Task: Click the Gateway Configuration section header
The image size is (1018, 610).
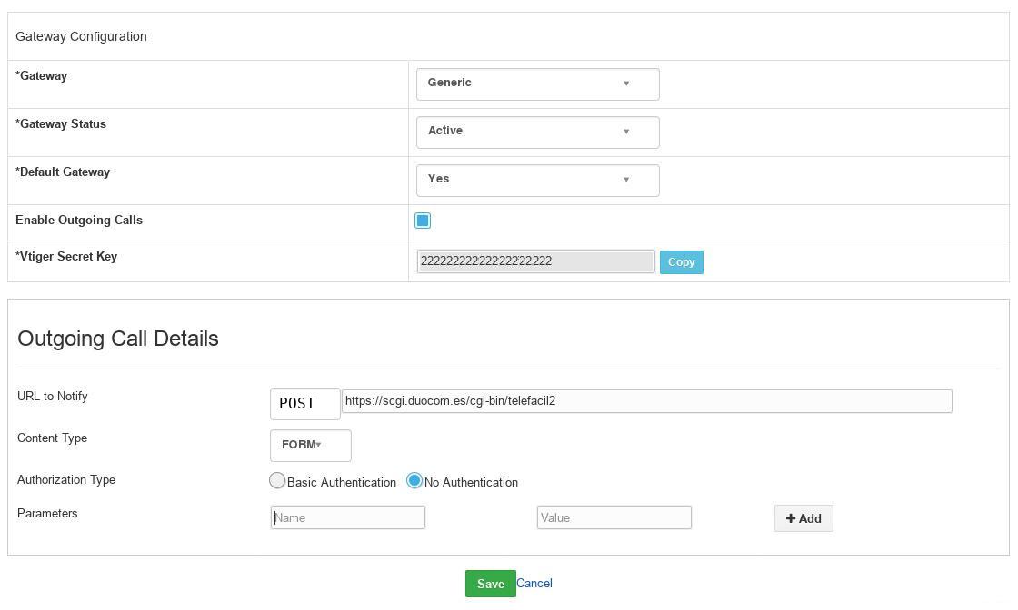Action: (x=81, y=36)
